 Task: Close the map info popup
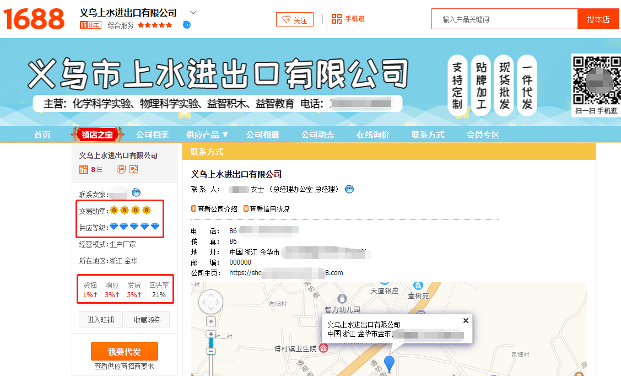click(x=466, y=320)
